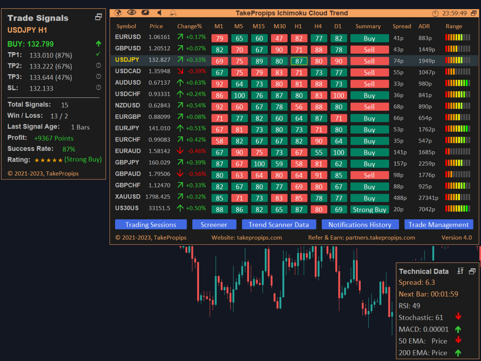Select the US30US symbol
Screen dimensions: 481x361
(x=127, y=208)
